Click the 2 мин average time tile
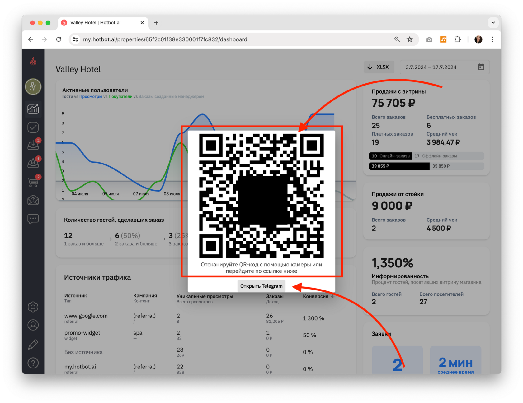523x403 pixels. pos(455,361)
